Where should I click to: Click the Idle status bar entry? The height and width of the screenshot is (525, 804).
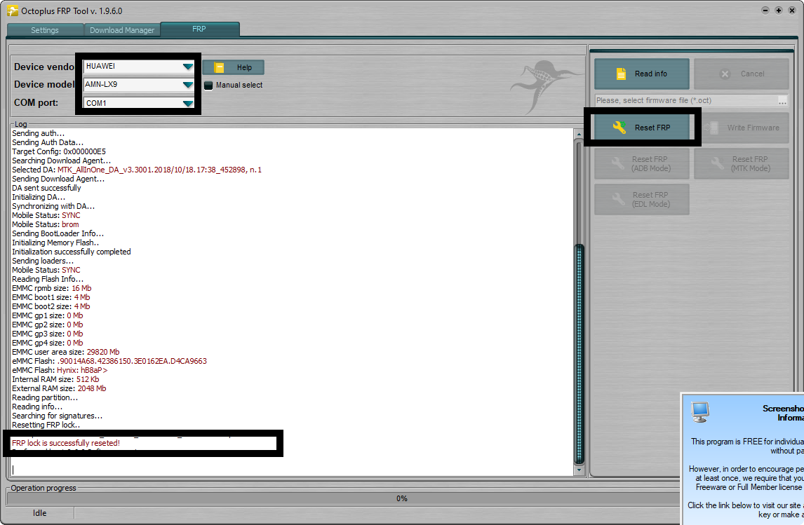(39, 512)
